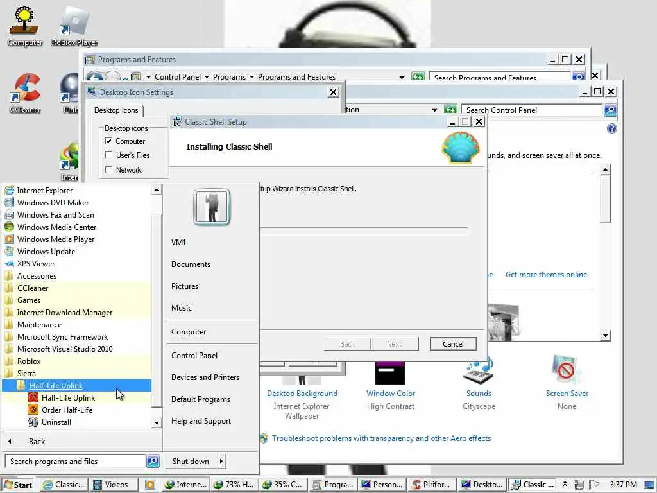
Task: Open the Windows Media Player taskbar button
Action: point(150,485)
